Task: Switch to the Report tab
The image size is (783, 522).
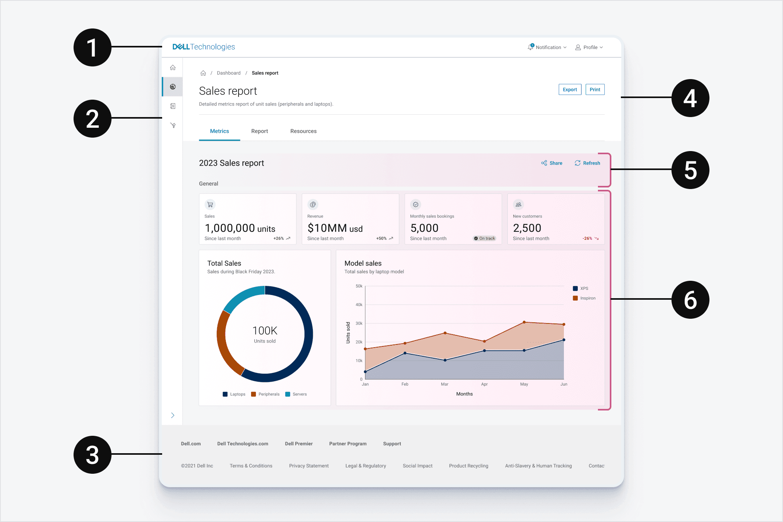Action: 259,131
